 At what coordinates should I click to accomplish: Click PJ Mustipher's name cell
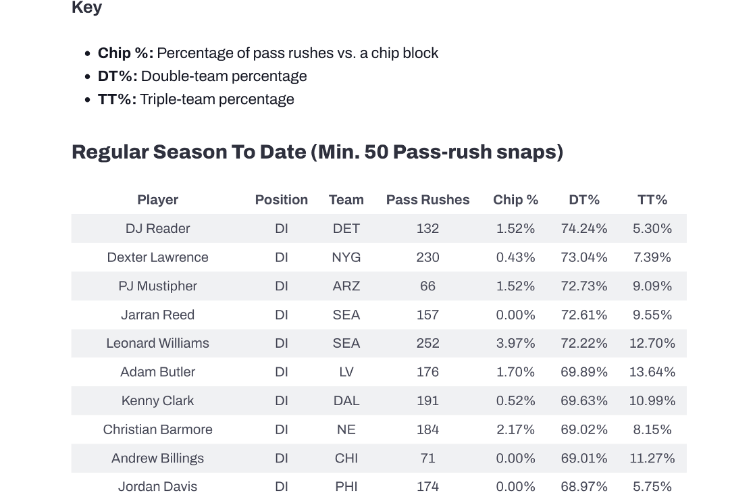coord(157,286)
